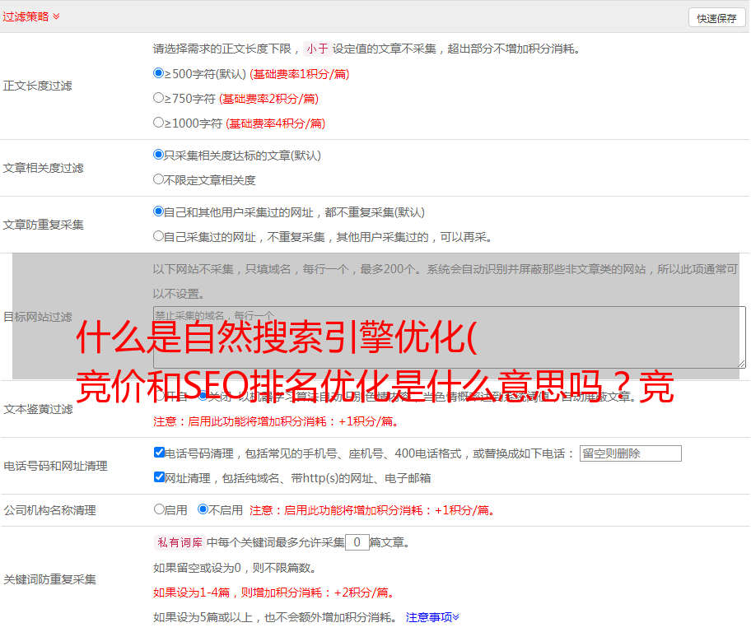The height and width of the screenshot is (632, 751).
Task: Select the ≥500字符 default length option
Action: pos(159,73)
